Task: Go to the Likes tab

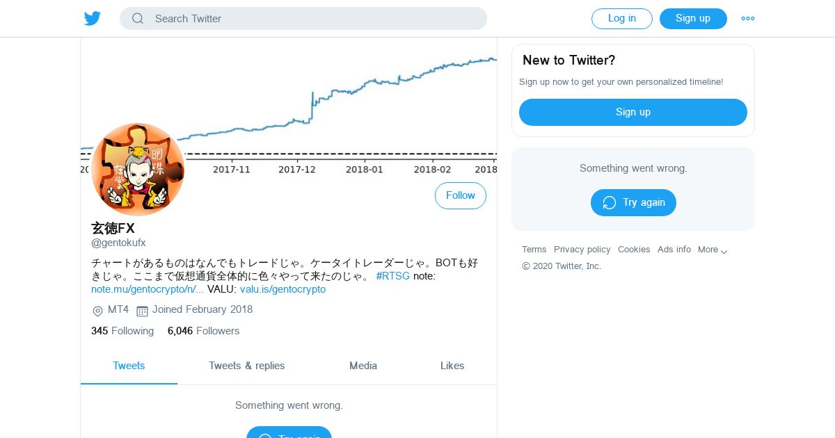Action: coord(452,366)
